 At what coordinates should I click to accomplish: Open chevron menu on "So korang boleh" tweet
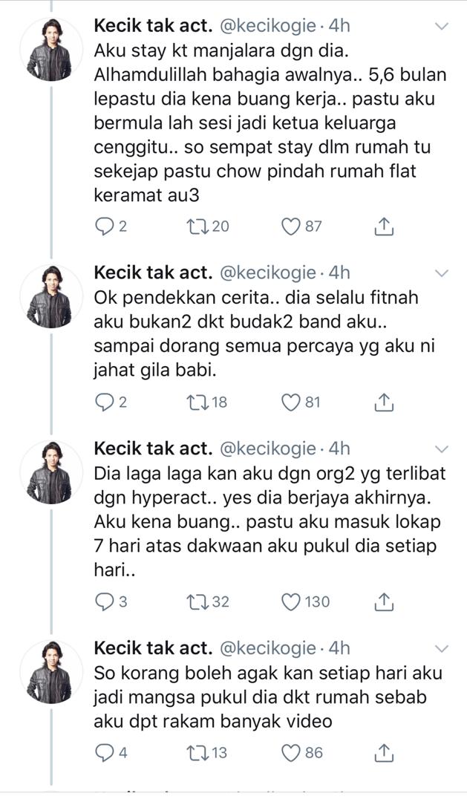point(442,649)
